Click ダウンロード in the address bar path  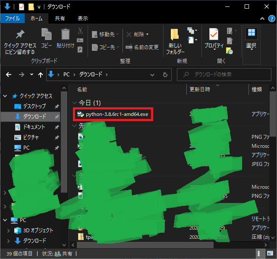(x=91, y=74)
